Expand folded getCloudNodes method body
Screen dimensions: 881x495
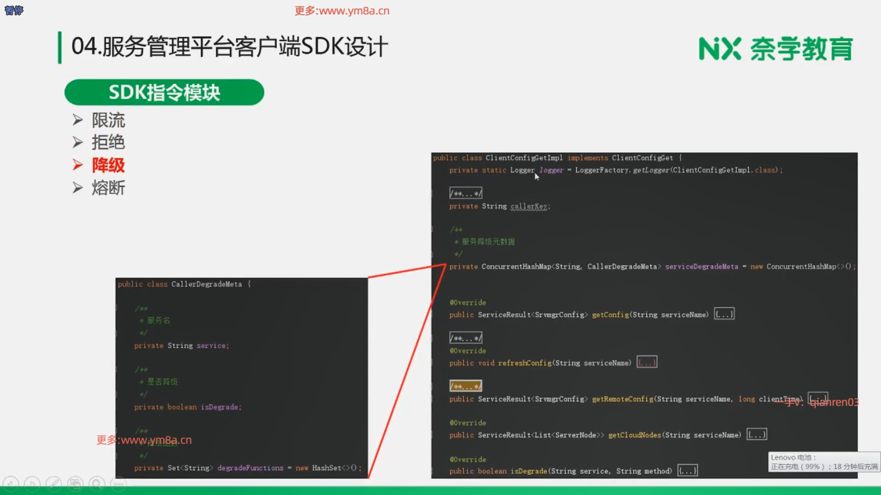(x=757, y=434)
